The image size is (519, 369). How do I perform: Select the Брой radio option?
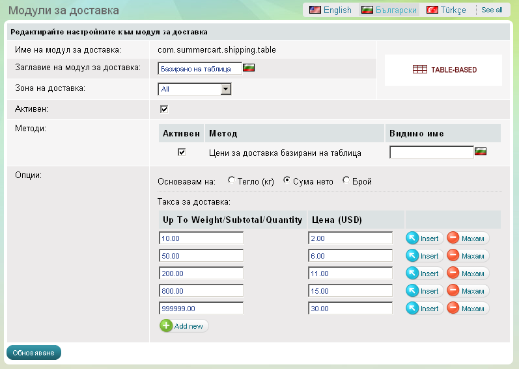pos(346,181)
